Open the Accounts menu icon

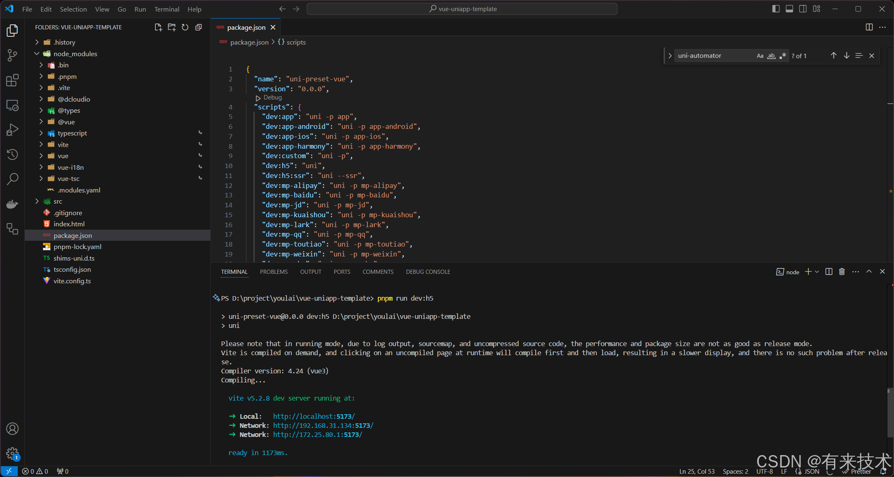pyautogui.click(x=12, y=429)
